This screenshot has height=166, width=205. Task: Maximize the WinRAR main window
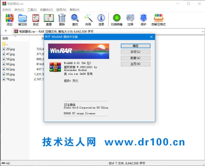pyautogui.click(x=189, y=4)
